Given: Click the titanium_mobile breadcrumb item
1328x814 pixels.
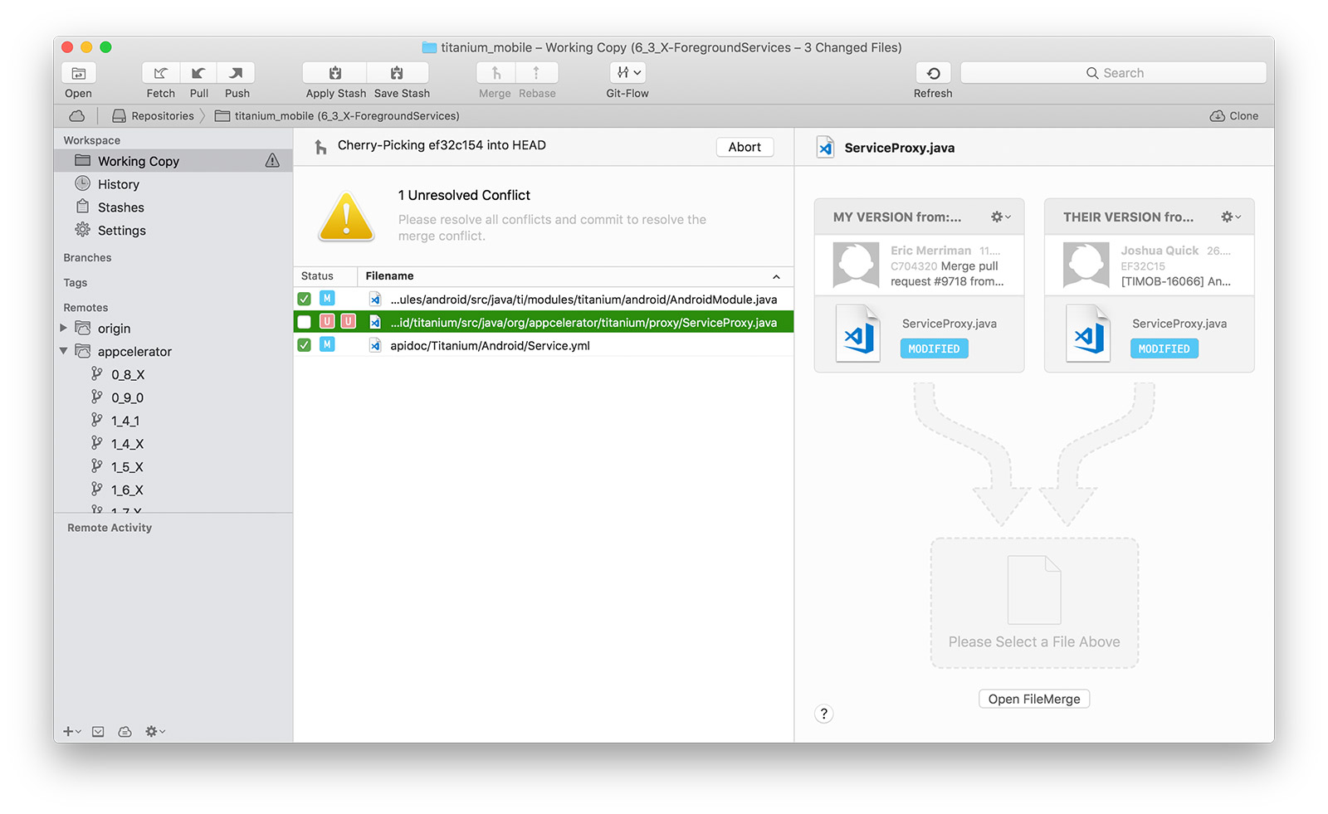Looking at the screenshot, I should pyautogui.click(x=337, y=116).
